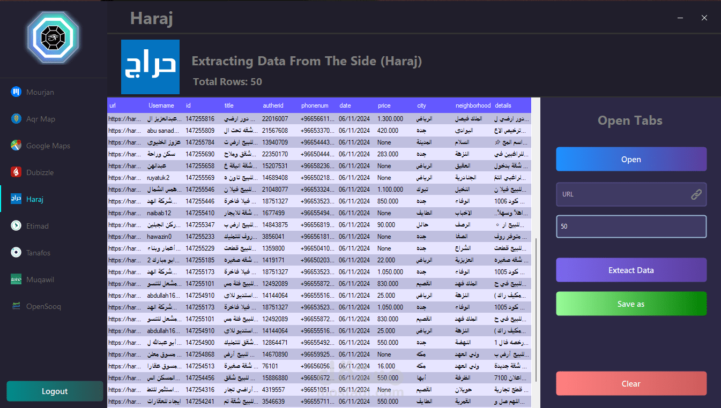The width and height of the screenshot is (721, 408).
Task: Click the blue Open button
Action: tap(631, 159)
